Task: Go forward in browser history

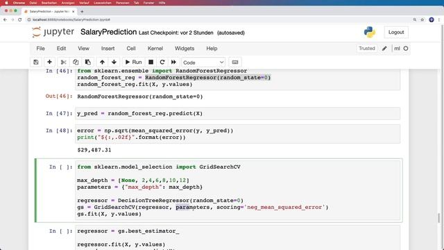Action: pyautogui.click(x=12, y=19)
